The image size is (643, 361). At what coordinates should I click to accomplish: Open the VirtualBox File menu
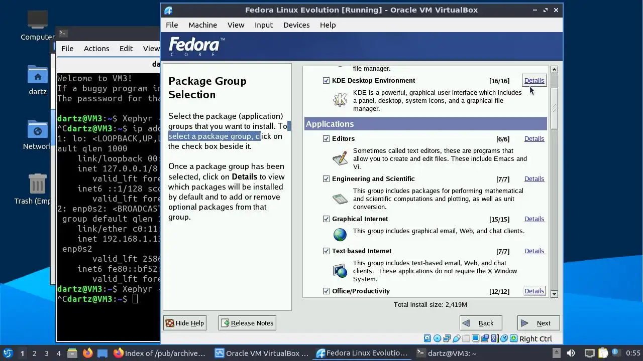coord(172,25)
